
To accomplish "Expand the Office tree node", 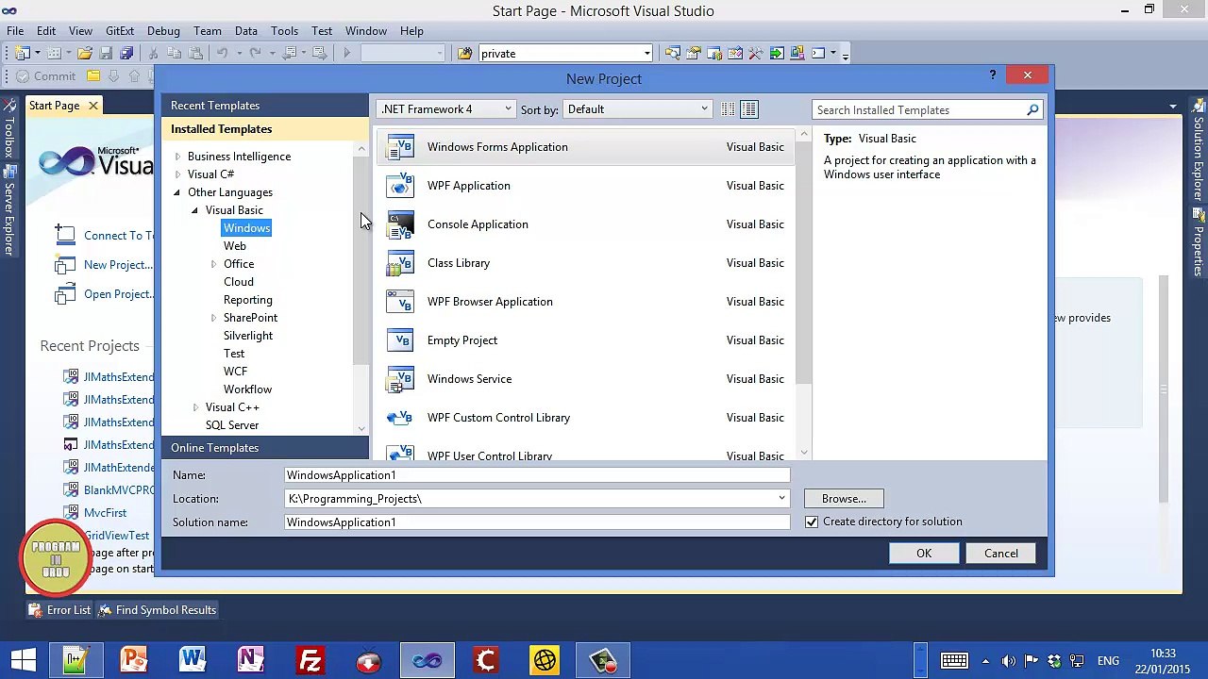I will [x=213, y=264].
